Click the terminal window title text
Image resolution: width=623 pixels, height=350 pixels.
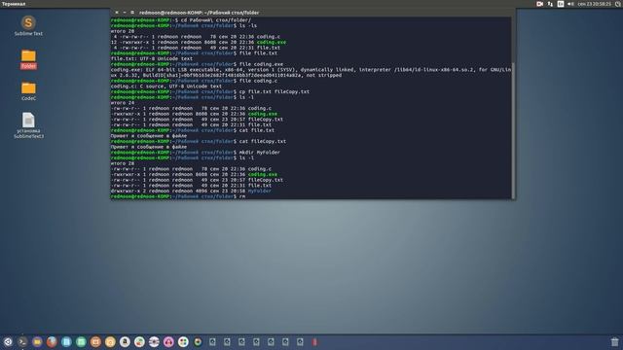(199, 13)
